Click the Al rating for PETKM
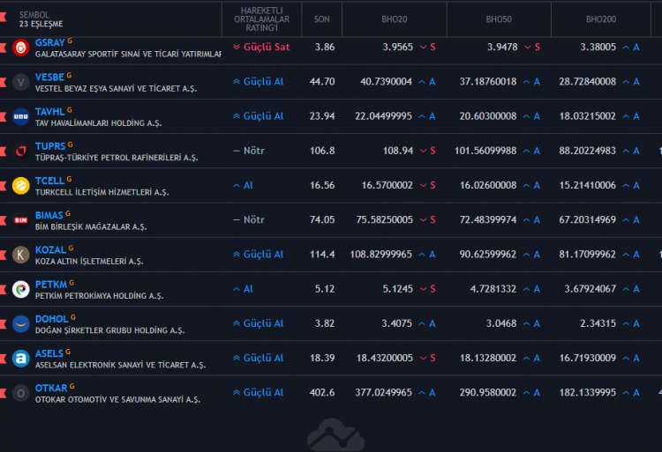 pos(243,289)
